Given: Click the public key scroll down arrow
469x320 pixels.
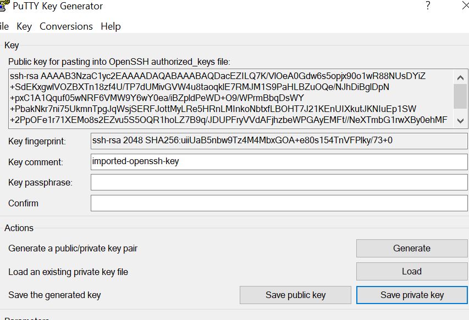Looking at the screenshot, I should pos(460,121).
